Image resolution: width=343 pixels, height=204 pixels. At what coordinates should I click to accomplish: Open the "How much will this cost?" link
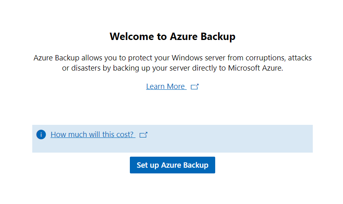pyautogui.click(x=93, y=135)
